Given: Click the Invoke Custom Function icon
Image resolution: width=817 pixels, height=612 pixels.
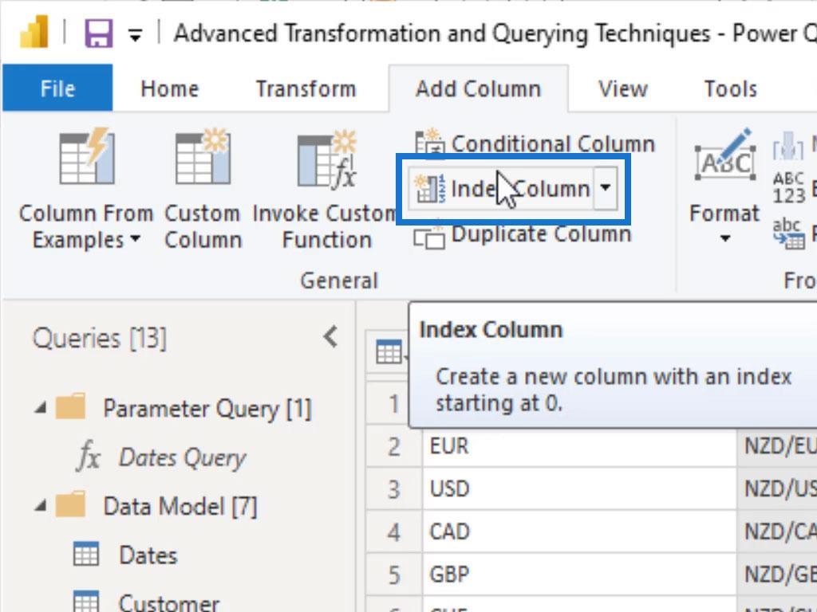Looking at the screenshot, I should [327, 159].
